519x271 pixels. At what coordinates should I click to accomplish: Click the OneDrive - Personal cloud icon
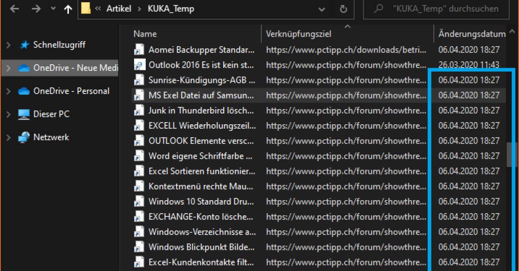[x=24, y=91]
